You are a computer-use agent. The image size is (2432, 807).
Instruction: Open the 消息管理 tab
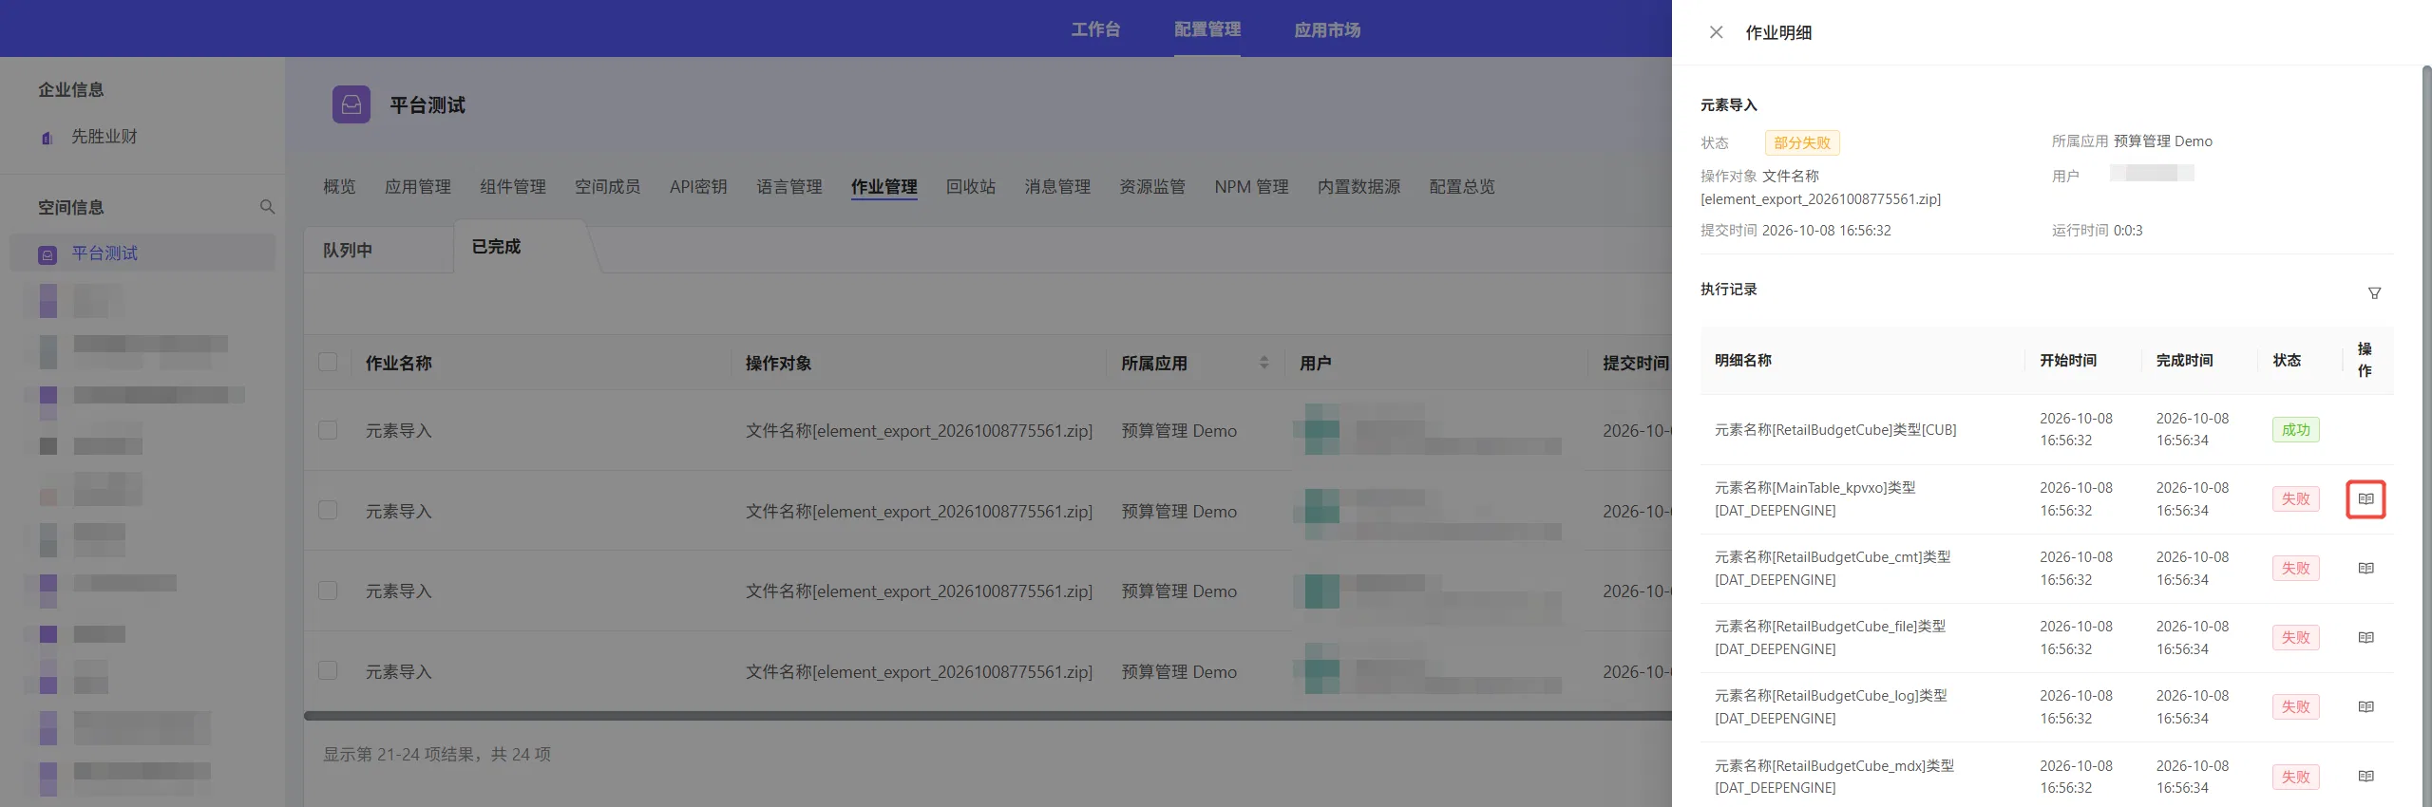pyautogui.click(x=1057, y=187)
